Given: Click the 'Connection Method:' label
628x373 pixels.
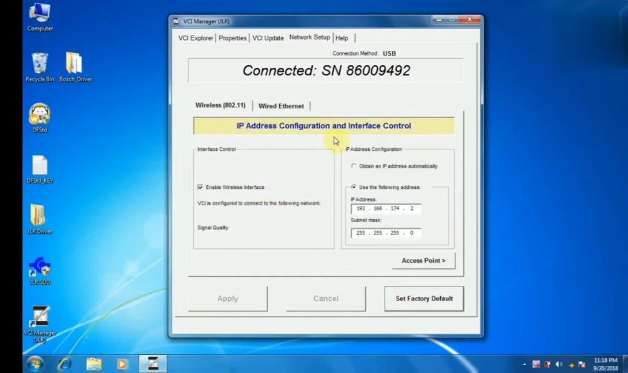Looking at the screenshot, I should point(355,53).
